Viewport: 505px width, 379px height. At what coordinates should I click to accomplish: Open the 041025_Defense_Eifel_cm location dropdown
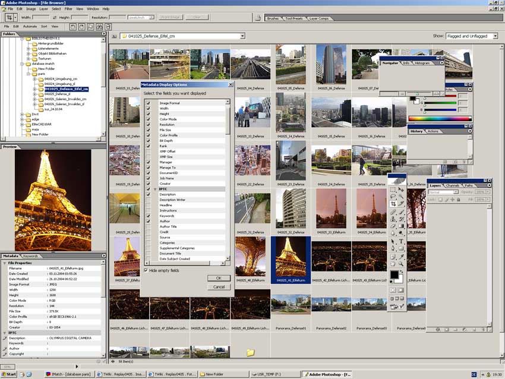242,36
